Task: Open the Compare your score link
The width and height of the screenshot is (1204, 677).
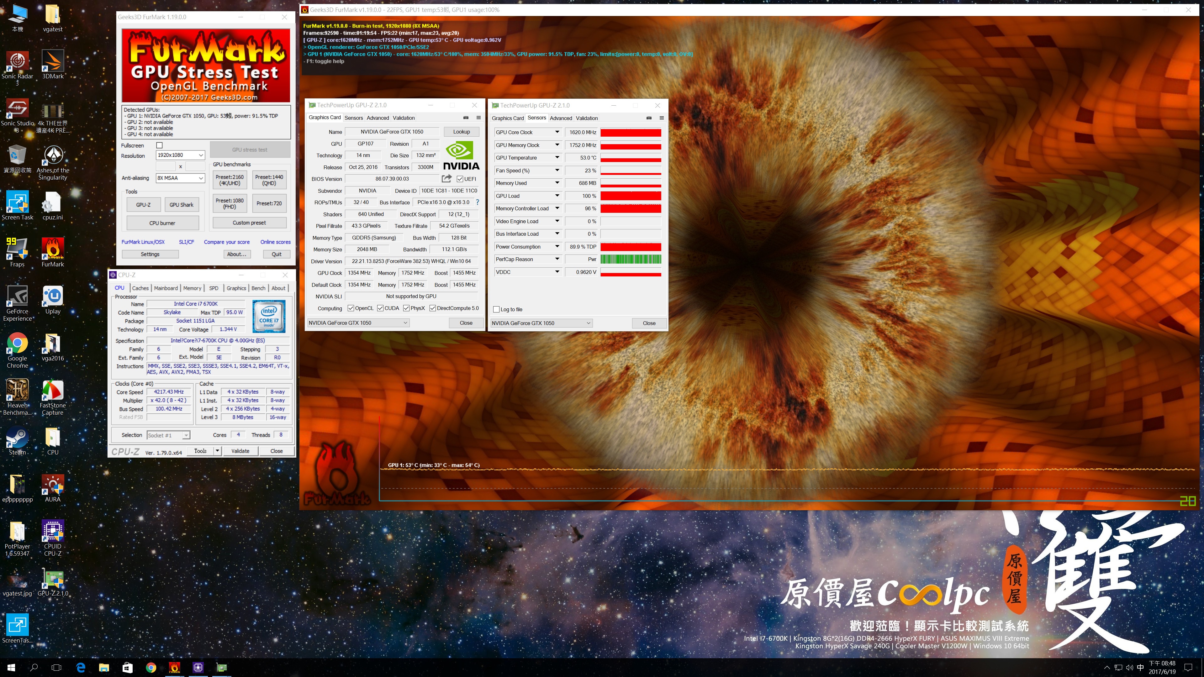Action: [227, 242]
